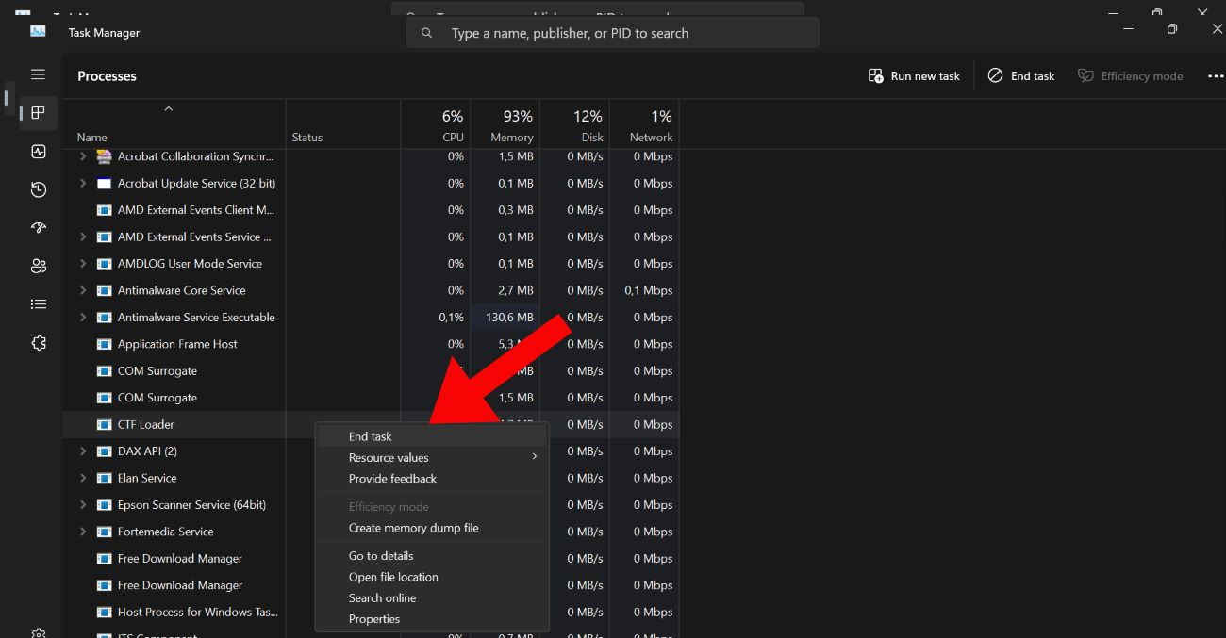The image size is (1226, 638).
Task: Expand the DAX API (2) process
Action: [83, 451]
